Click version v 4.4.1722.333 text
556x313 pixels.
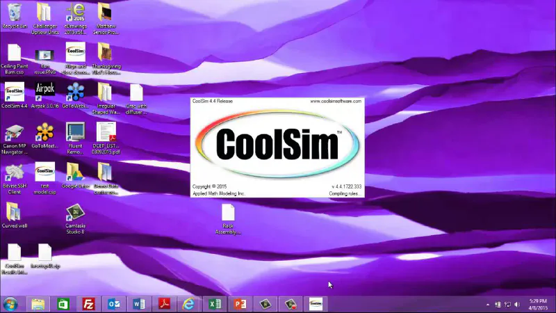pos(346,186)
